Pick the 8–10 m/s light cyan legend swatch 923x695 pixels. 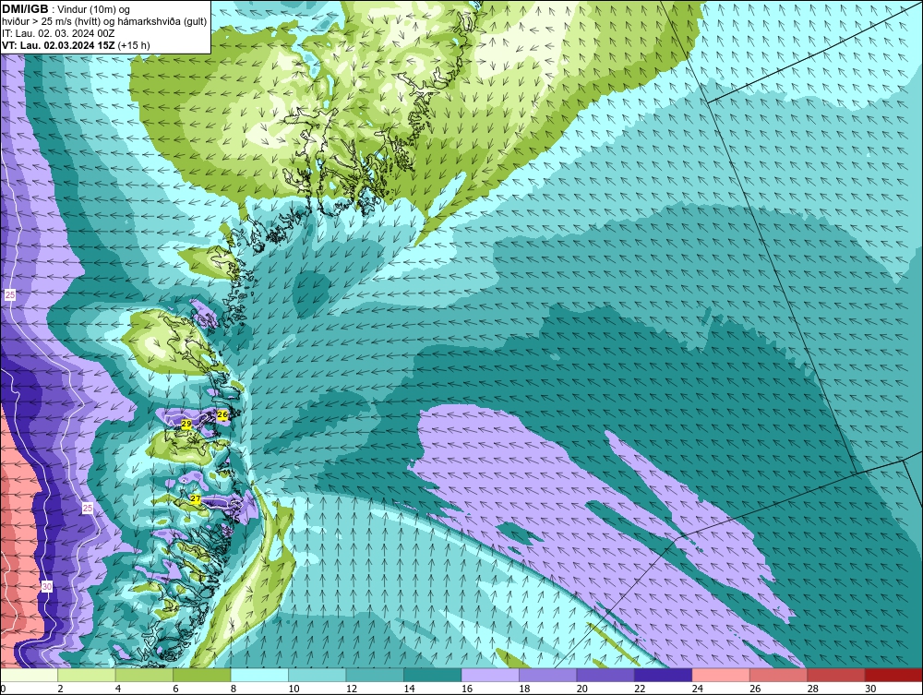click(259, 675)
